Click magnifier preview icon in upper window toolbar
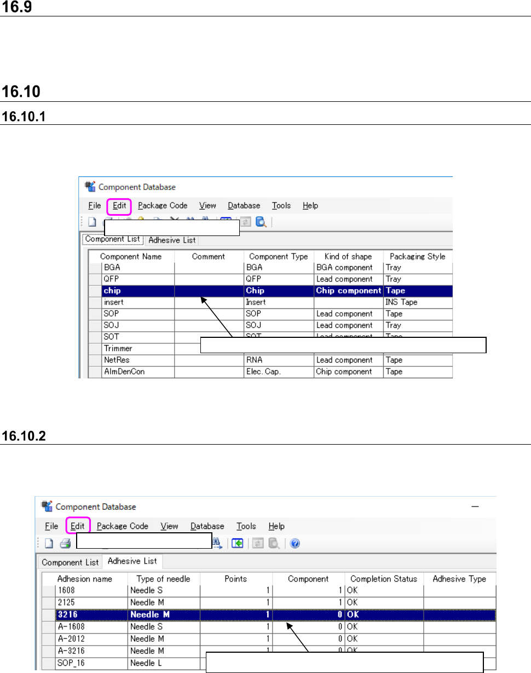 click(261, 222)
